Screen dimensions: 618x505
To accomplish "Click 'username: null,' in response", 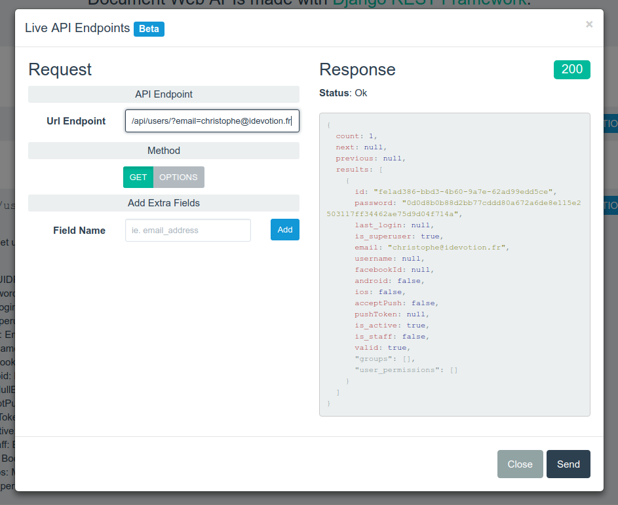I will pyautogui.click(x=389, y=259).
